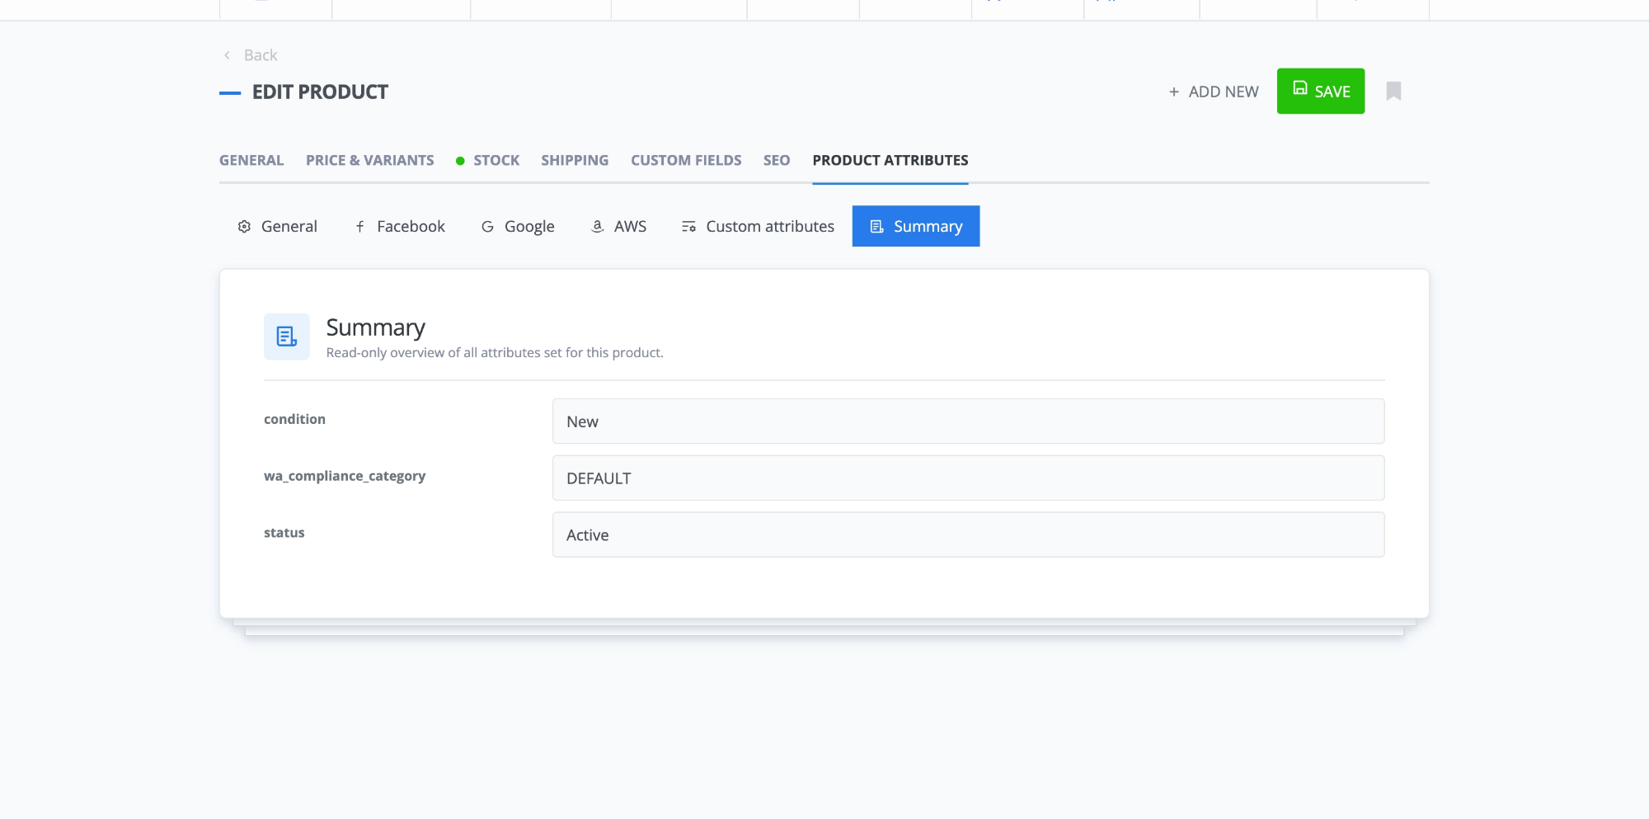
Task: Click the Summary document icon in card header
Action: pyautogui.click(x=287, y=337)
